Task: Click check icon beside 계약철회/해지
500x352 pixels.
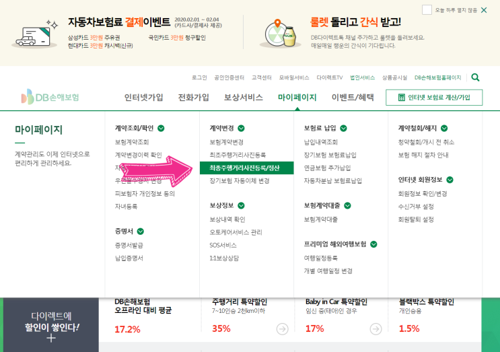Action: point(444,128)
